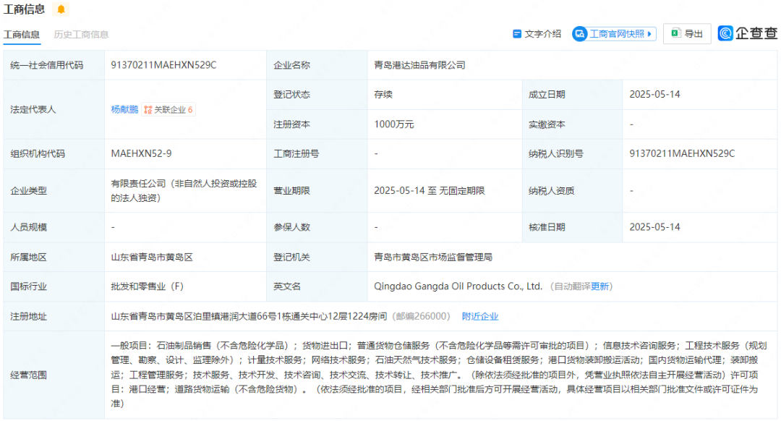The height and width of the screenshot is (421, 781).
Task: Select credit code 91370211MAEHXN529C in first row
Action: click(163, 65)
